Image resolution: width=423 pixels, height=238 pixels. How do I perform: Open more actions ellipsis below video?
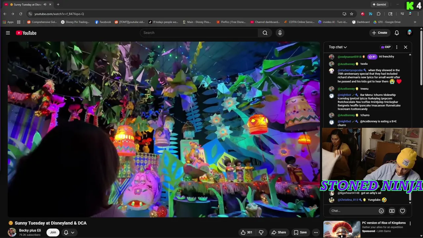(x=316, y=232)
